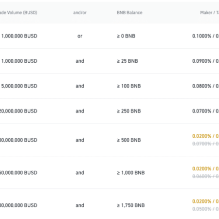This screenshot has width=219, height=219.
Task: Click the Maker / Taker column header
Action: [x=209, y=13]
